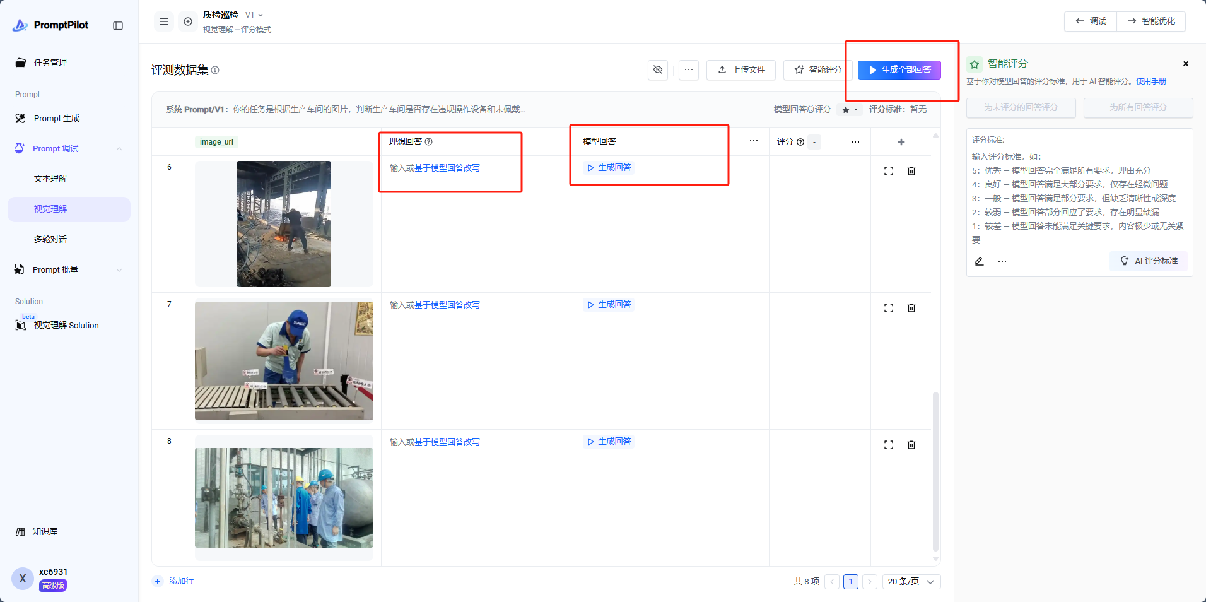Open the 使用手册 link
Image resolution: width=1206 pixels, height=602 pixels.
[1150, 81]
